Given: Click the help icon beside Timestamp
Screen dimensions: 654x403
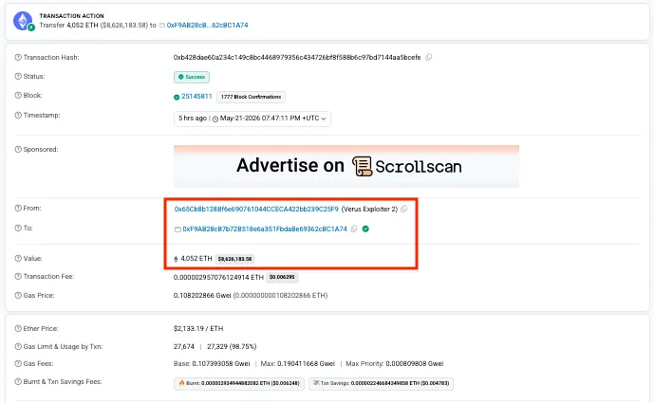Looking at the screenshot, I should (18, 115).
